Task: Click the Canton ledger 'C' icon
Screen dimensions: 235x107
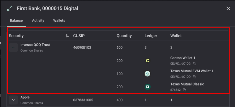Action: pos(148,61)
